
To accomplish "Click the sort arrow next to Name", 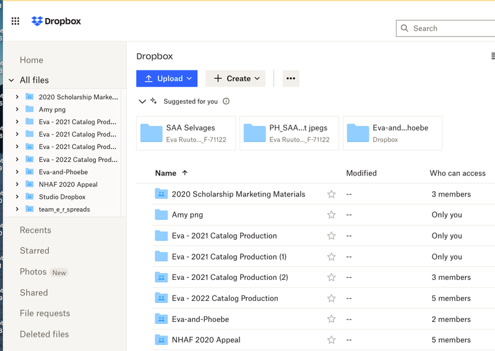I will (x=185, y=173).
